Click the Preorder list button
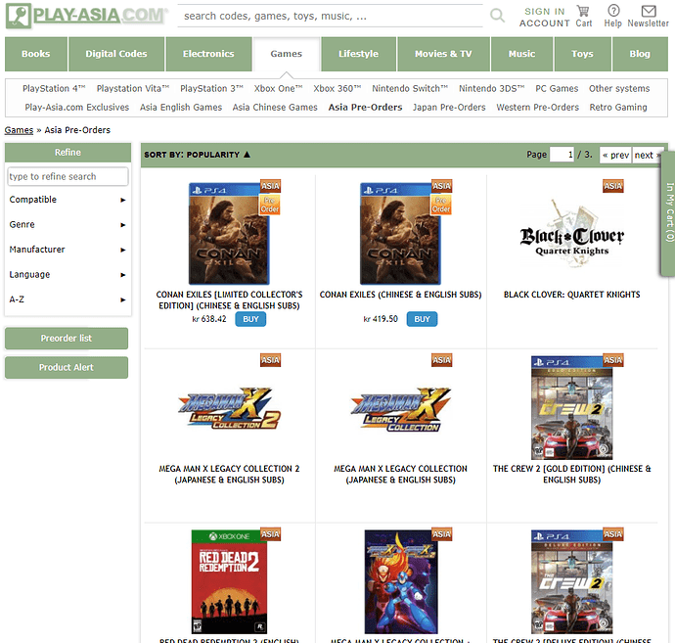This screenshot has height=643, width=675. tap(67, 339)
